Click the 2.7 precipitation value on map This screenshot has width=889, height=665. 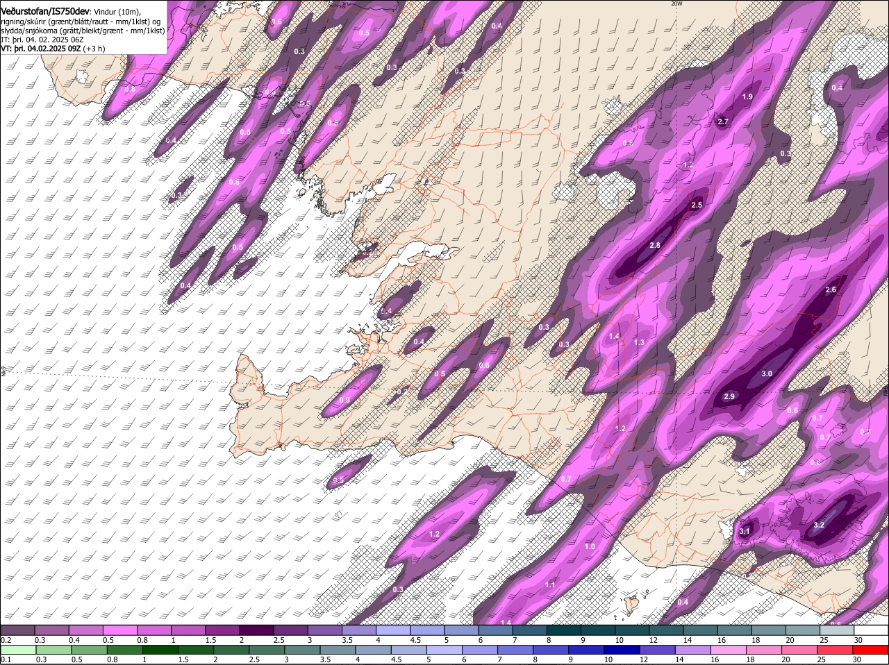point(723,121)
